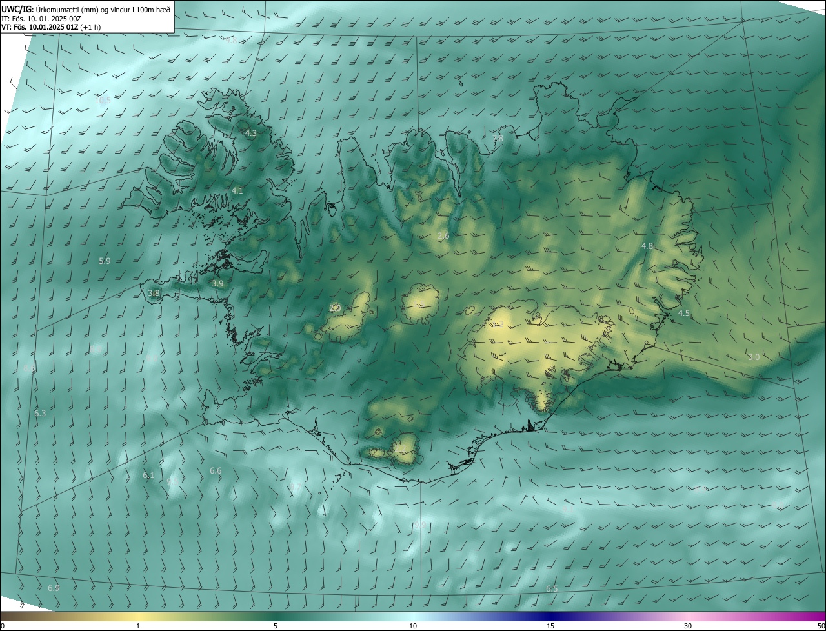Click the colorbar tick label 10
This screenshot has width=826, height=631.
[x=413, y=626]
